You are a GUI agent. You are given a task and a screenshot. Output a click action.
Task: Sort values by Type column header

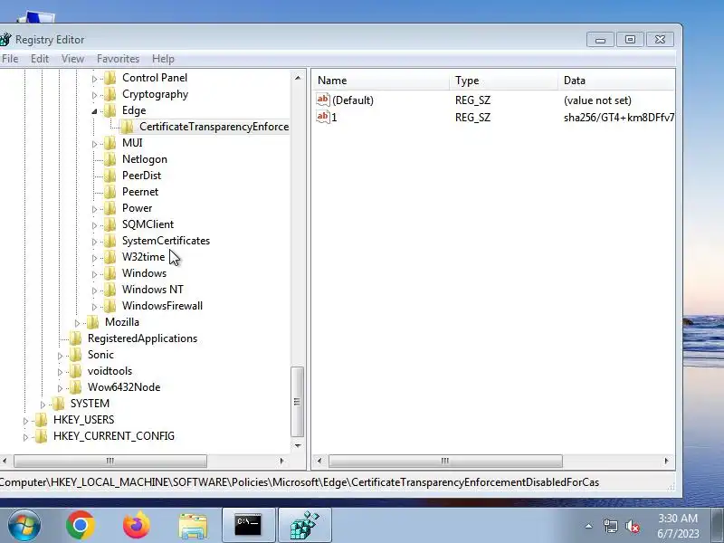pyautogui.click(x=504, y=81)
